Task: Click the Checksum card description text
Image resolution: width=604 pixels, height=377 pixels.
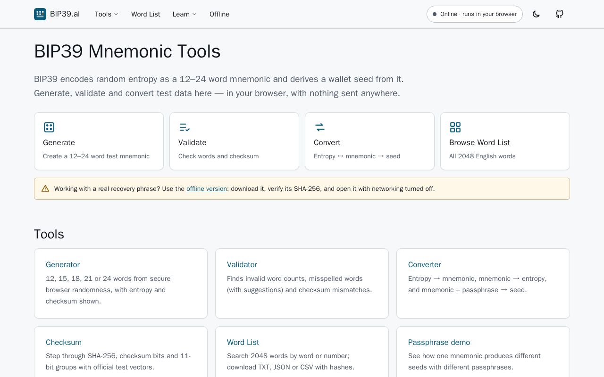Action: (x=118, y=361)
